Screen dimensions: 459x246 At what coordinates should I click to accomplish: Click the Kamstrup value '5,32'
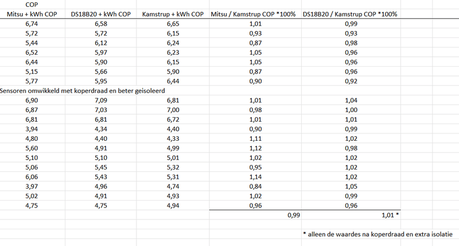[173, 167]
